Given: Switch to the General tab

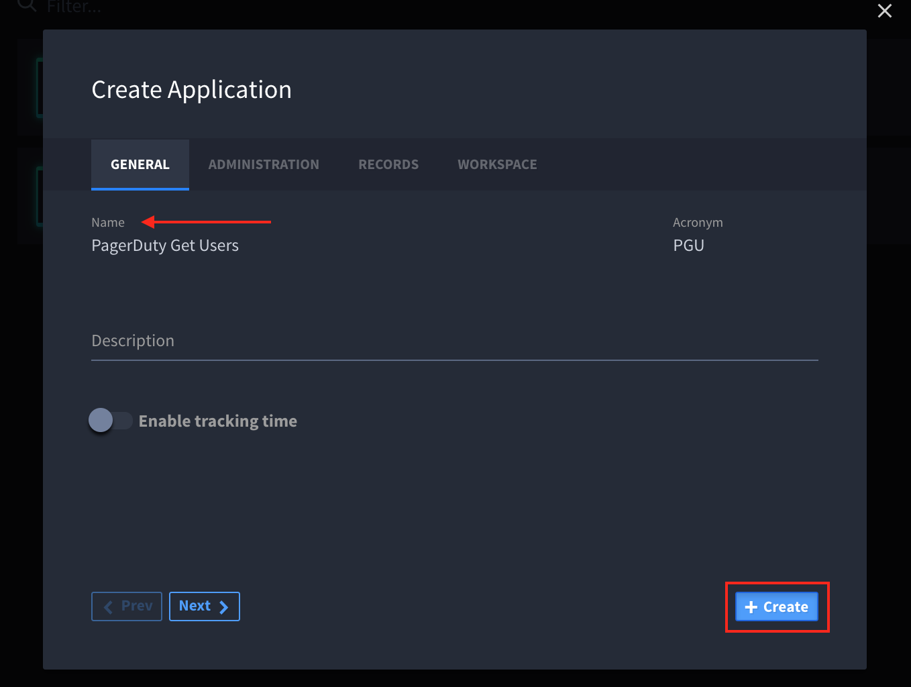Looking at the screenshot, I should coord(140,164).
